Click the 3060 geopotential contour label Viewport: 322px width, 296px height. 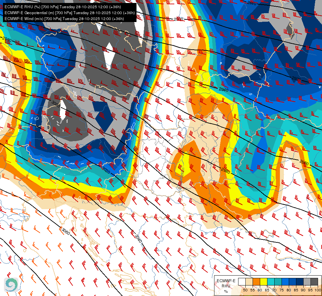66,232
